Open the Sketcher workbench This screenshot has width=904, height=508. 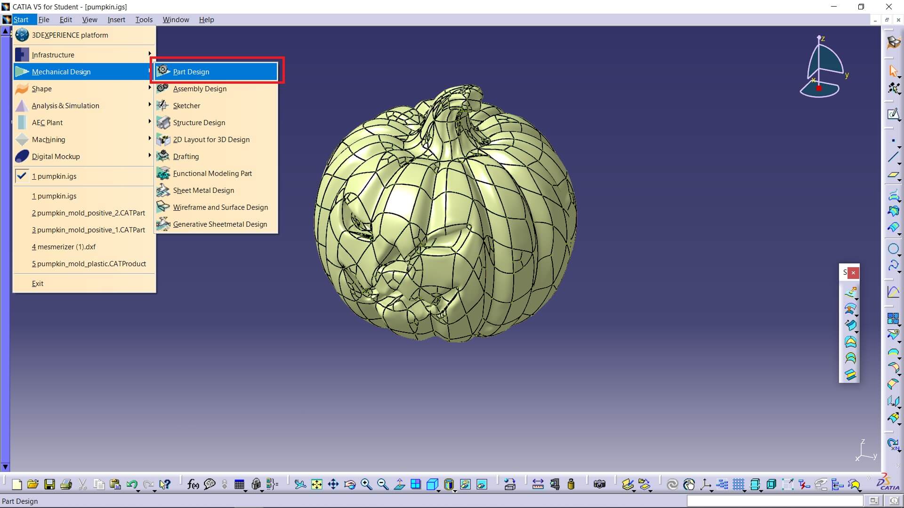217,105
